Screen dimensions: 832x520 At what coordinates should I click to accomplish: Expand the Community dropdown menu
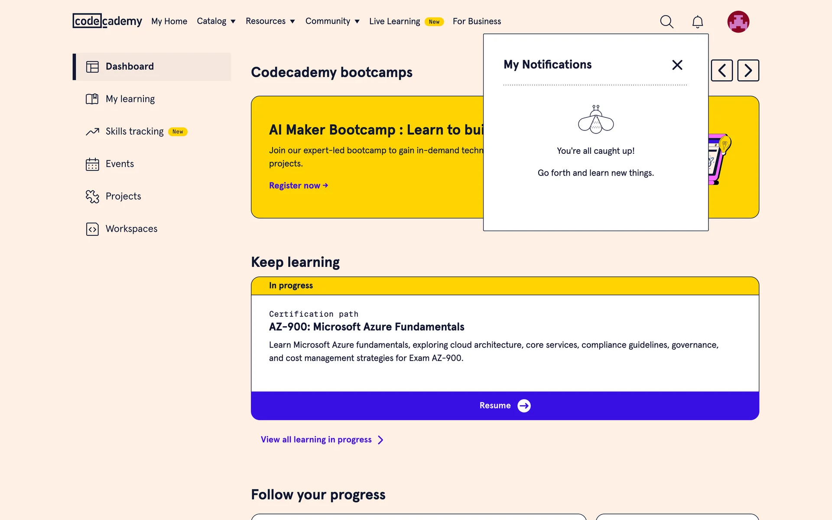tap(332, 21)
